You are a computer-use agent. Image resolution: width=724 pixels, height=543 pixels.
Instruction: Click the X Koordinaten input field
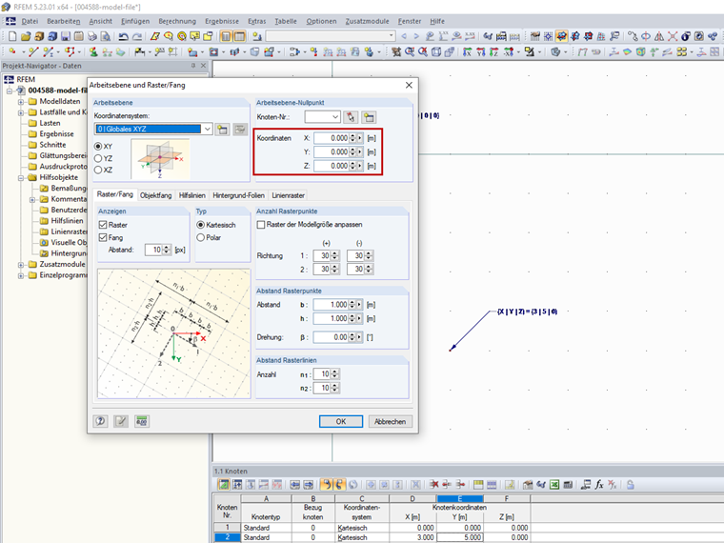(332, 138)
